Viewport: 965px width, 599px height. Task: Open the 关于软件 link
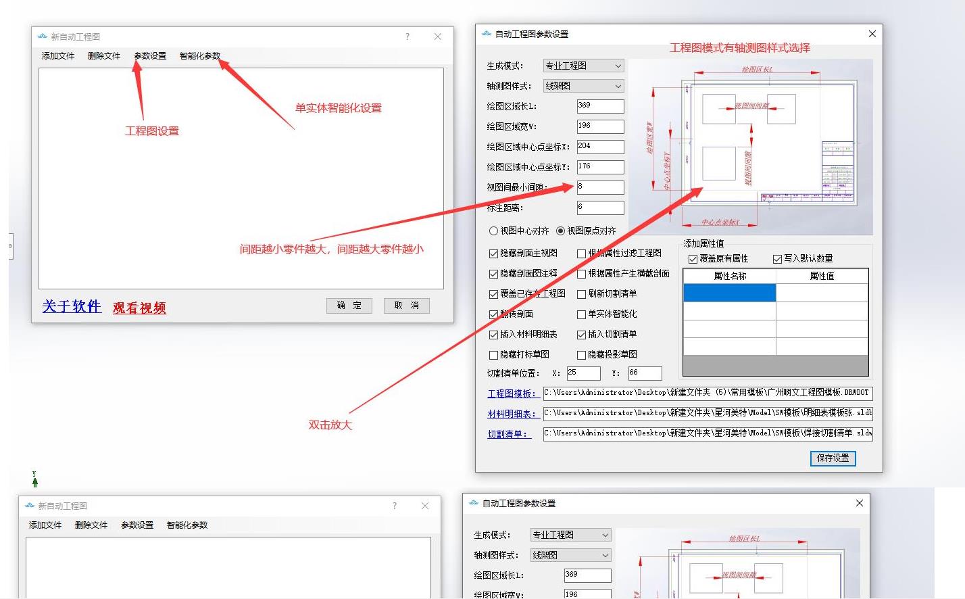[x=72, y=306]
